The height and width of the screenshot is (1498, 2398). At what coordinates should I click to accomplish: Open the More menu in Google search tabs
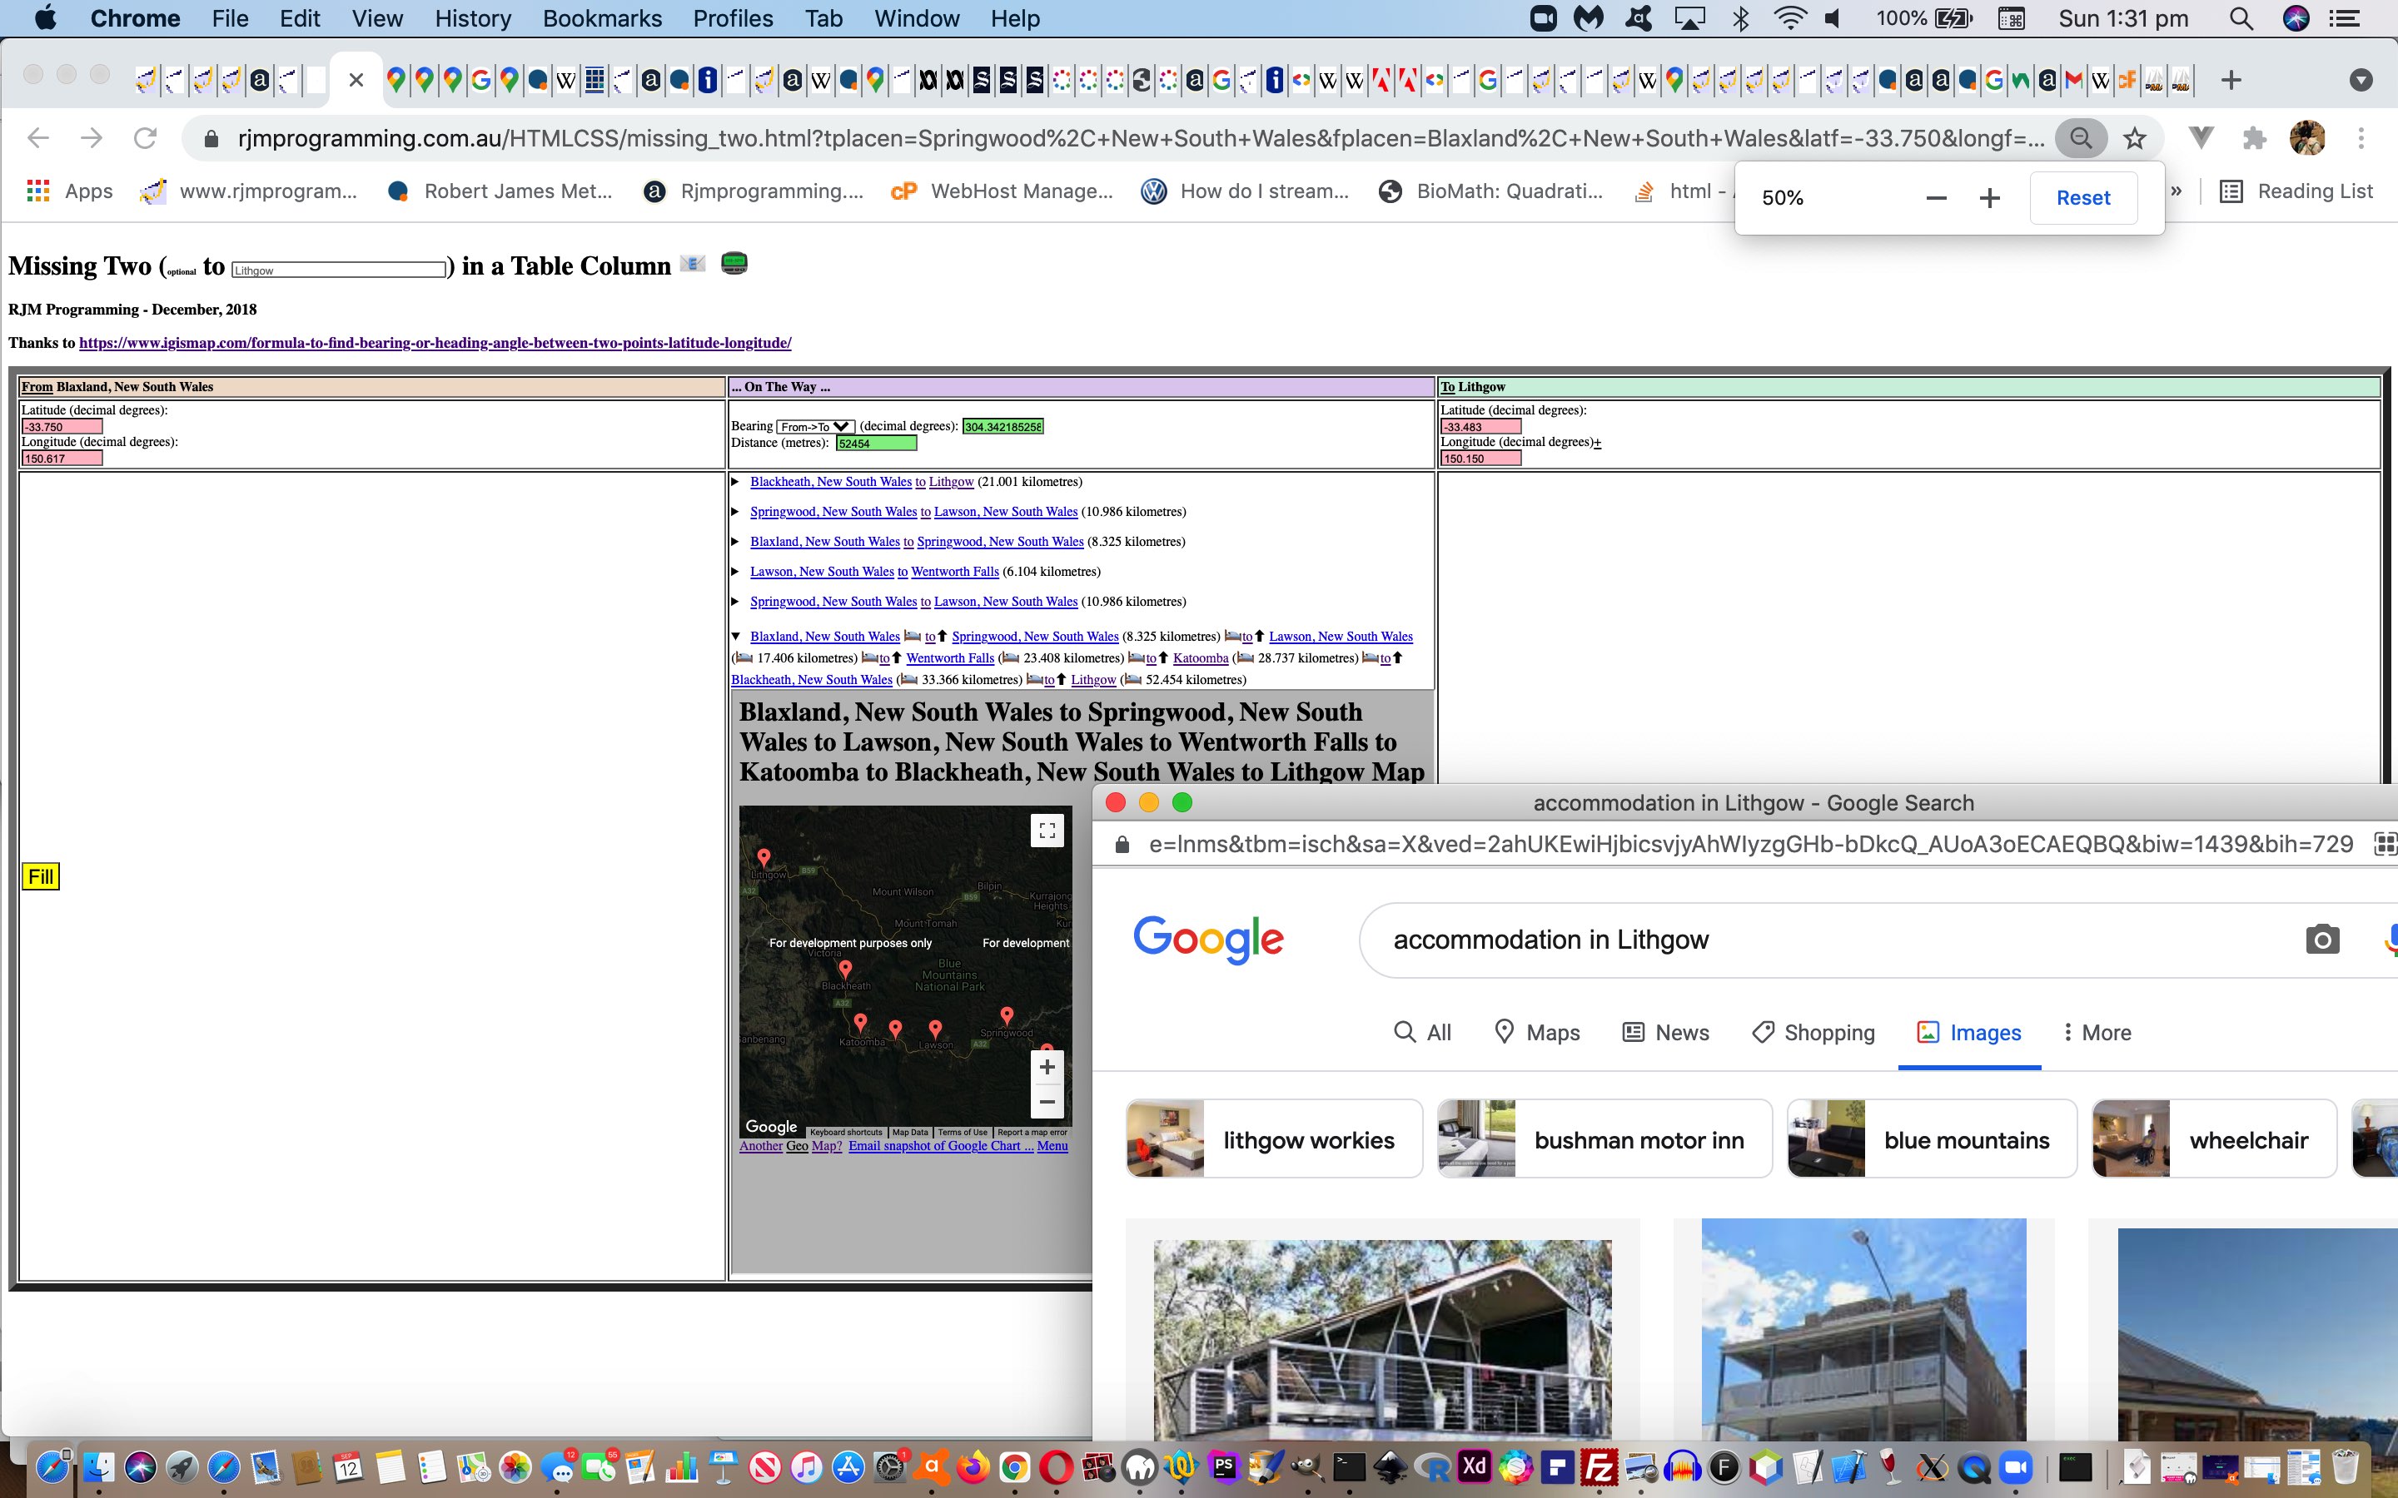[x=2097, y=1032]
